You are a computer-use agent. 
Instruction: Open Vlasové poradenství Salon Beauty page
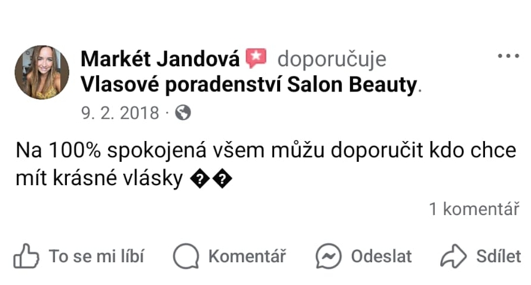tap(249, 84)
